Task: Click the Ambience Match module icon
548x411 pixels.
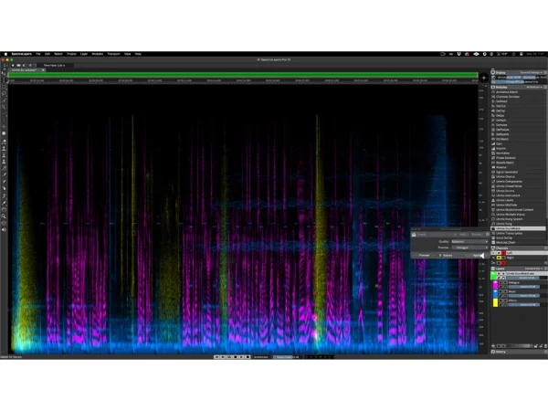Action: coord(493,90)
